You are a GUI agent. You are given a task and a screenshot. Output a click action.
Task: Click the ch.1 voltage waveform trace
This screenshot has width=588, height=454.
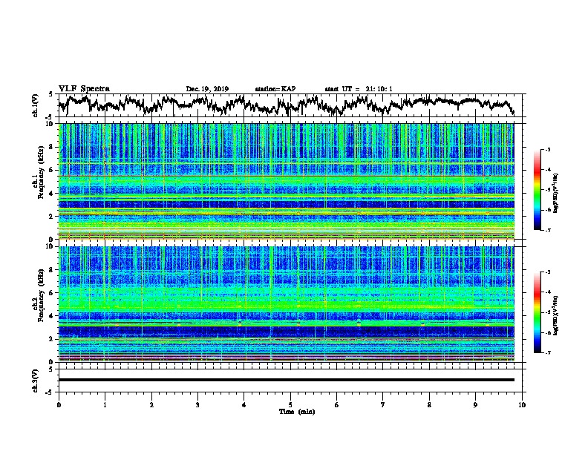click(x=286, y=105)
